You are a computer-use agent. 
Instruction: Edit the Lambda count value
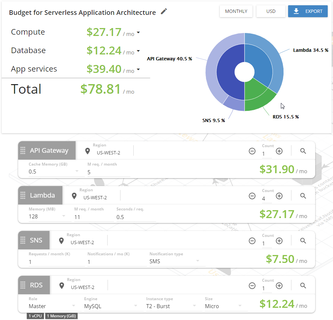click(x=267, y=199)
